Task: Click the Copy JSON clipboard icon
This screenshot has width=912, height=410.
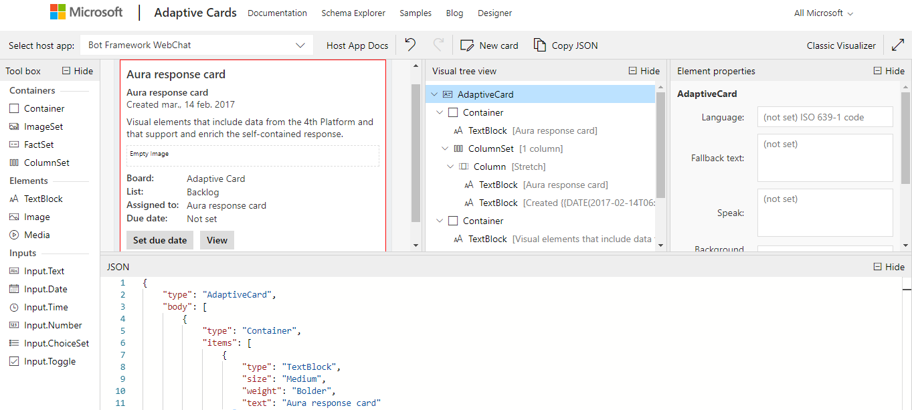Action: [x=539, y=45]
